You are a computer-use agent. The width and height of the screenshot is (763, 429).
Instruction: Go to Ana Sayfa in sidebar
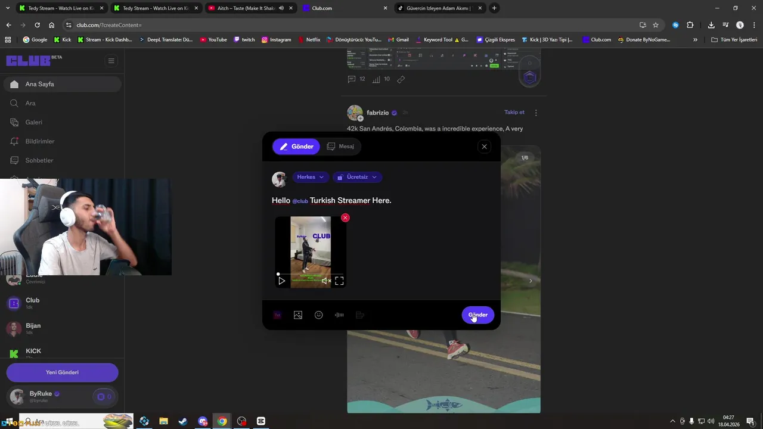click(x=62, y=84)
